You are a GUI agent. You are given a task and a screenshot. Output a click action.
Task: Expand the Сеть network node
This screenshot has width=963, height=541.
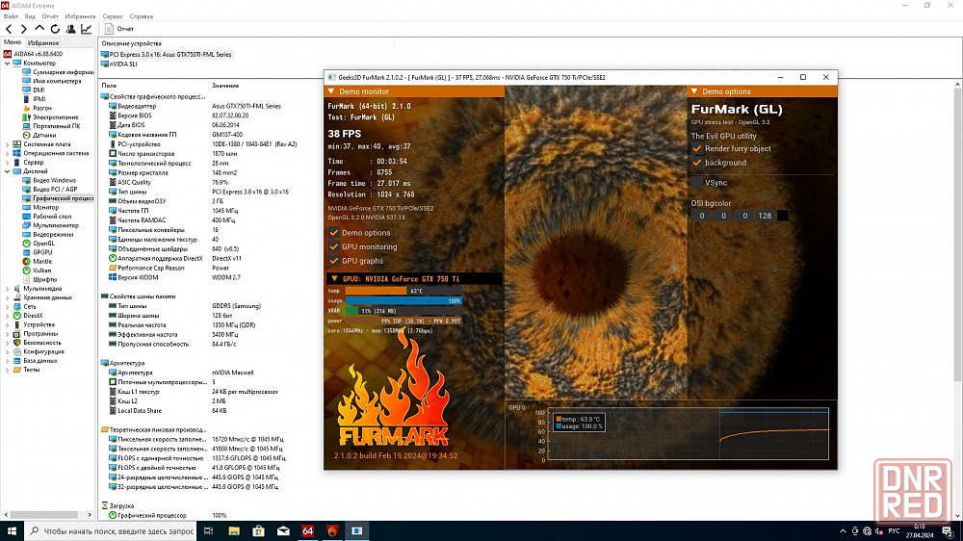(8, 306)
